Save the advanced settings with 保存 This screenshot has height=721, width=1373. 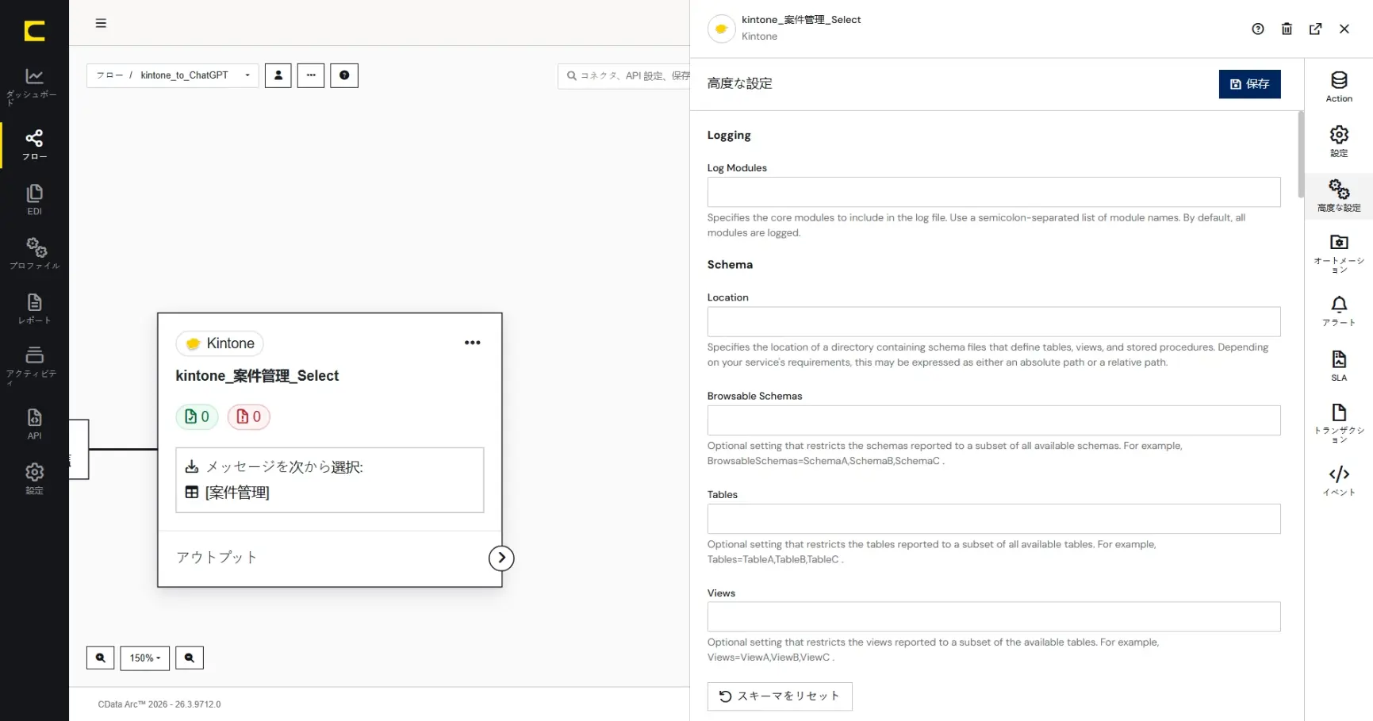pos(1250,84)
